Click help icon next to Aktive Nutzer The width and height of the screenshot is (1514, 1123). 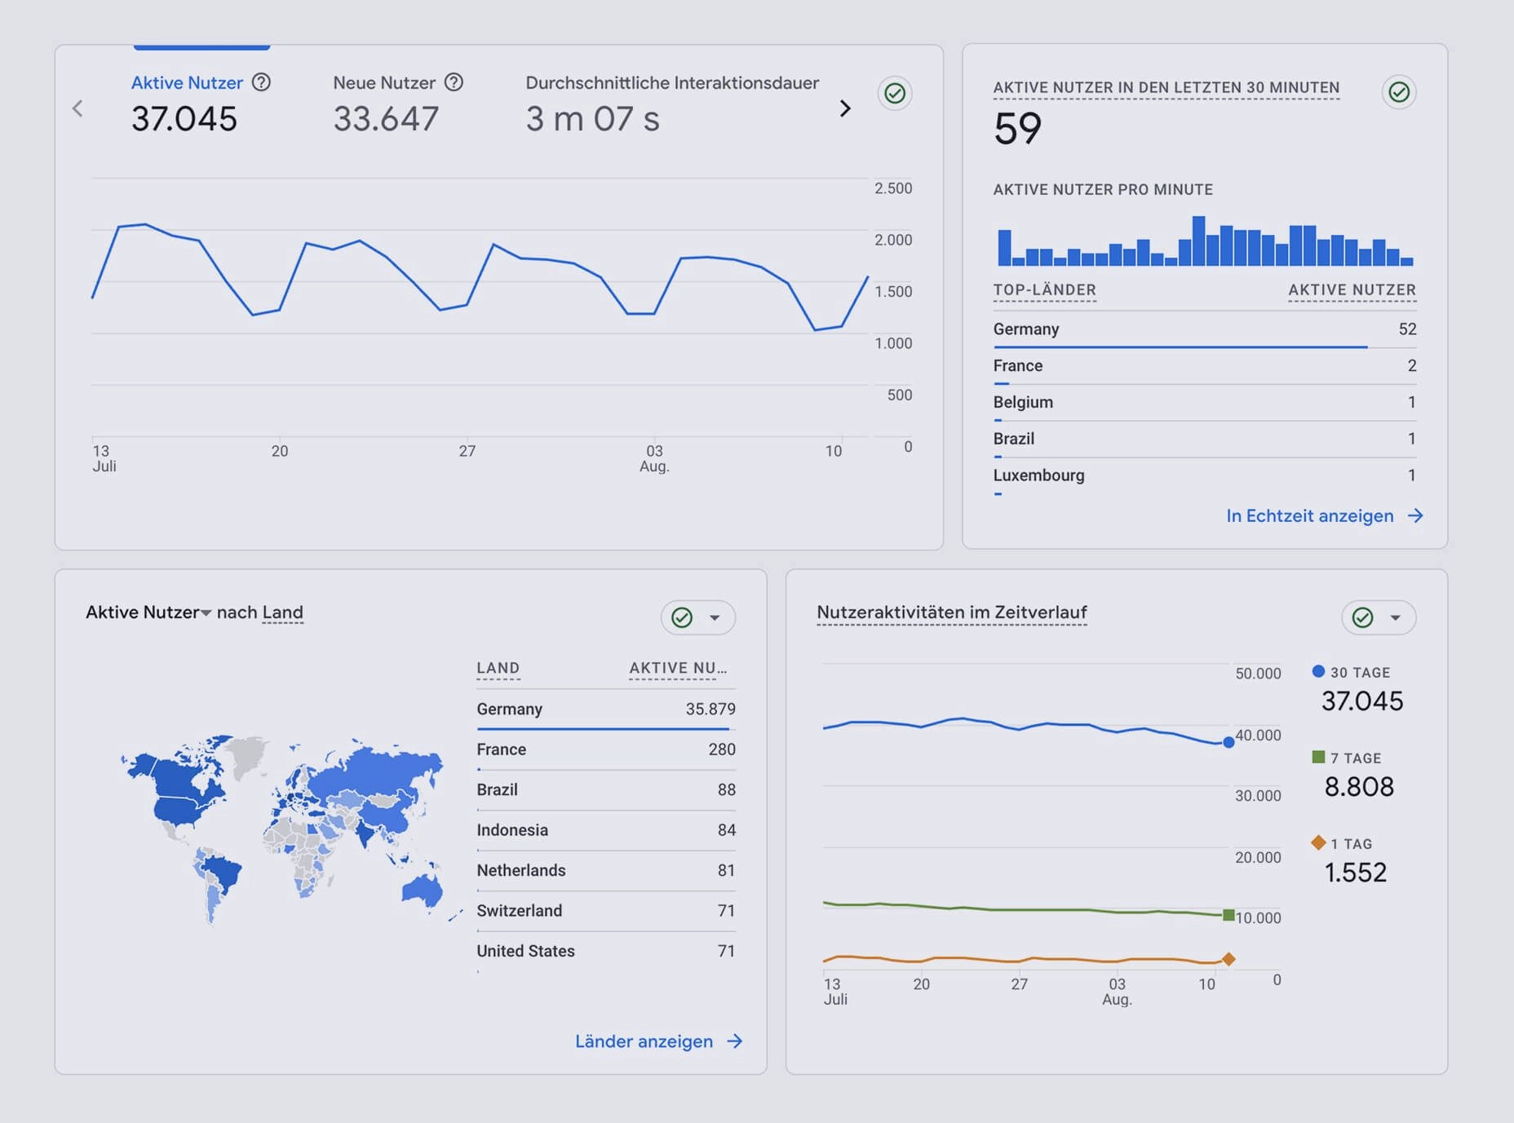point(261,82)
